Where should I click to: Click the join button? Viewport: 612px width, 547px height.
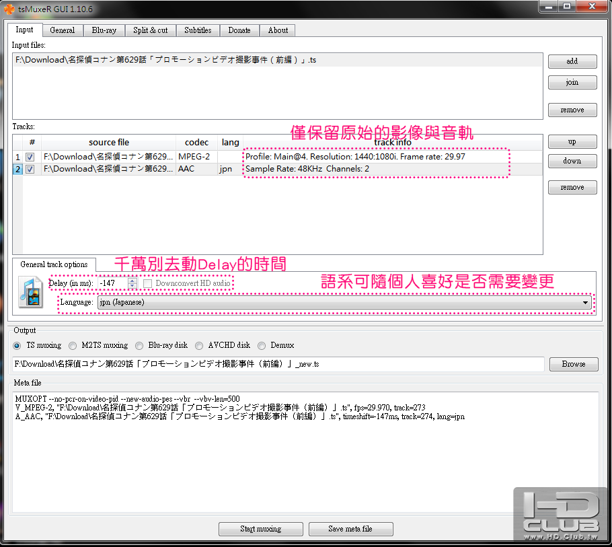click(572, 82)
